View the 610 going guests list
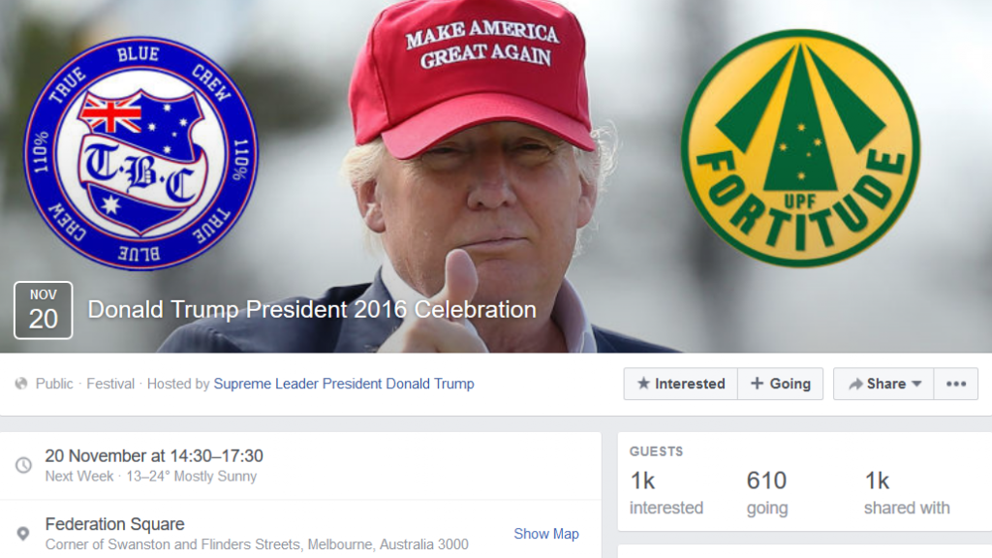 tap(767, 493)
